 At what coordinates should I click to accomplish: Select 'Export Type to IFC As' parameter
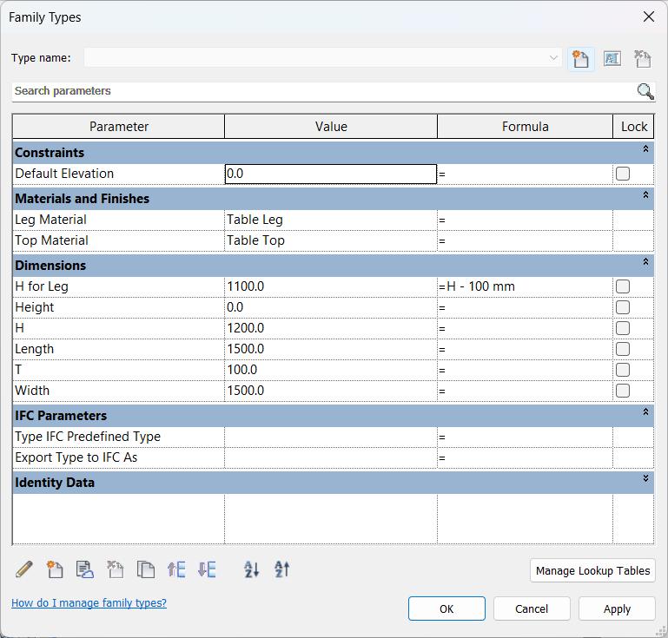(x=76, y=457)
